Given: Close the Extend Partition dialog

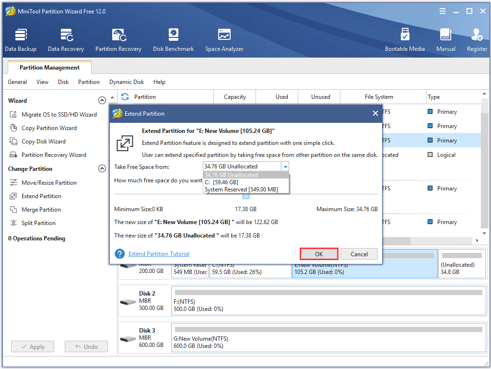Looking at the screenshot, I should (375, 113).
